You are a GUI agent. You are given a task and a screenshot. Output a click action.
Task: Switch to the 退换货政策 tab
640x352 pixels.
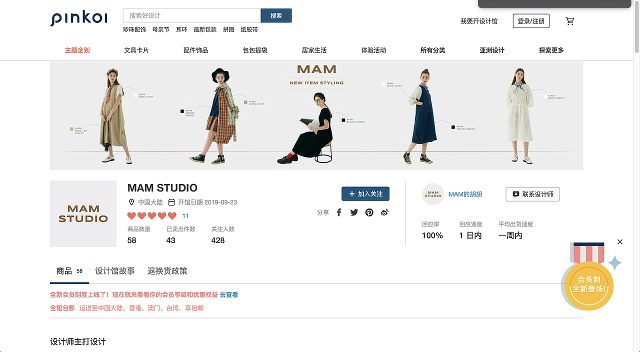[x=166, y=270]
